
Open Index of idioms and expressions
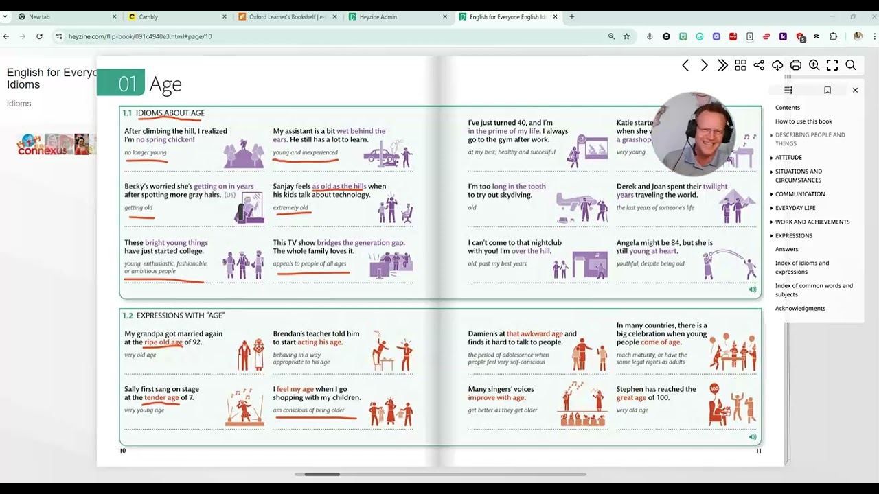(x=802, y=268)
